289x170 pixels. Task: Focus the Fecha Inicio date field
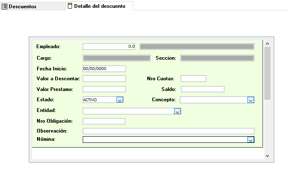tap(104, 68)
